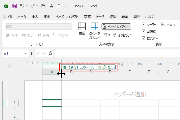Select row 1 header
The width and height of the screenshot is (180, 120).
tap(15, 103)
